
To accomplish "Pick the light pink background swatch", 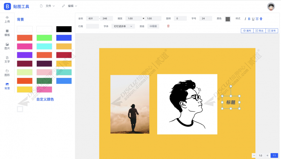I will click(44, 72).
